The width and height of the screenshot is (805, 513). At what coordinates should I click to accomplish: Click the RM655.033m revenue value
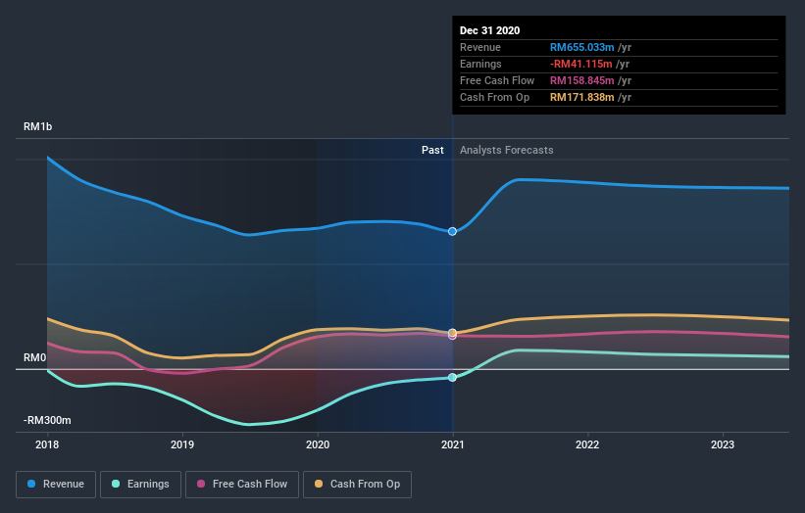581,47
